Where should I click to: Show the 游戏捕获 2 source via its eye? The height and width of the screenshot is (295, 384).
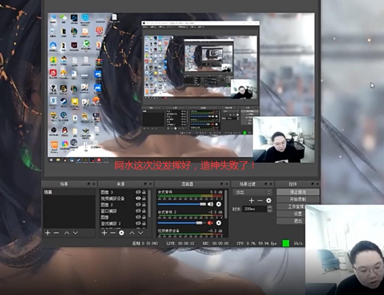tap(138, 223)
